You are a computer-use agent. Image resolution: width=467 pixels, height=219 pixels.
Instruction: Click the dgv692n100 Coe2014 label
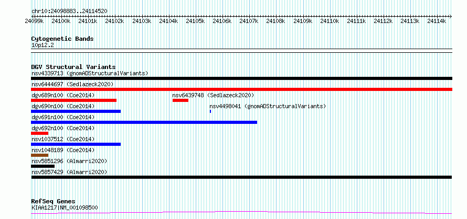pyautogui.click(x=63, y=128)
